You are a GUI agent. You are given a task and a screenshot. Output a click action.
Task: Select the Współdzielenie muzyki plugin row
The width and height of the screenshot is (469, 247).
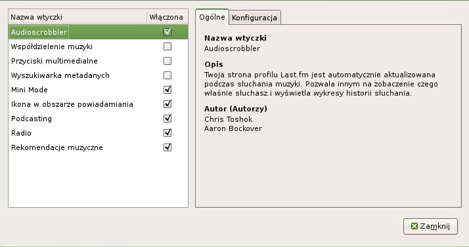(98, 47)
